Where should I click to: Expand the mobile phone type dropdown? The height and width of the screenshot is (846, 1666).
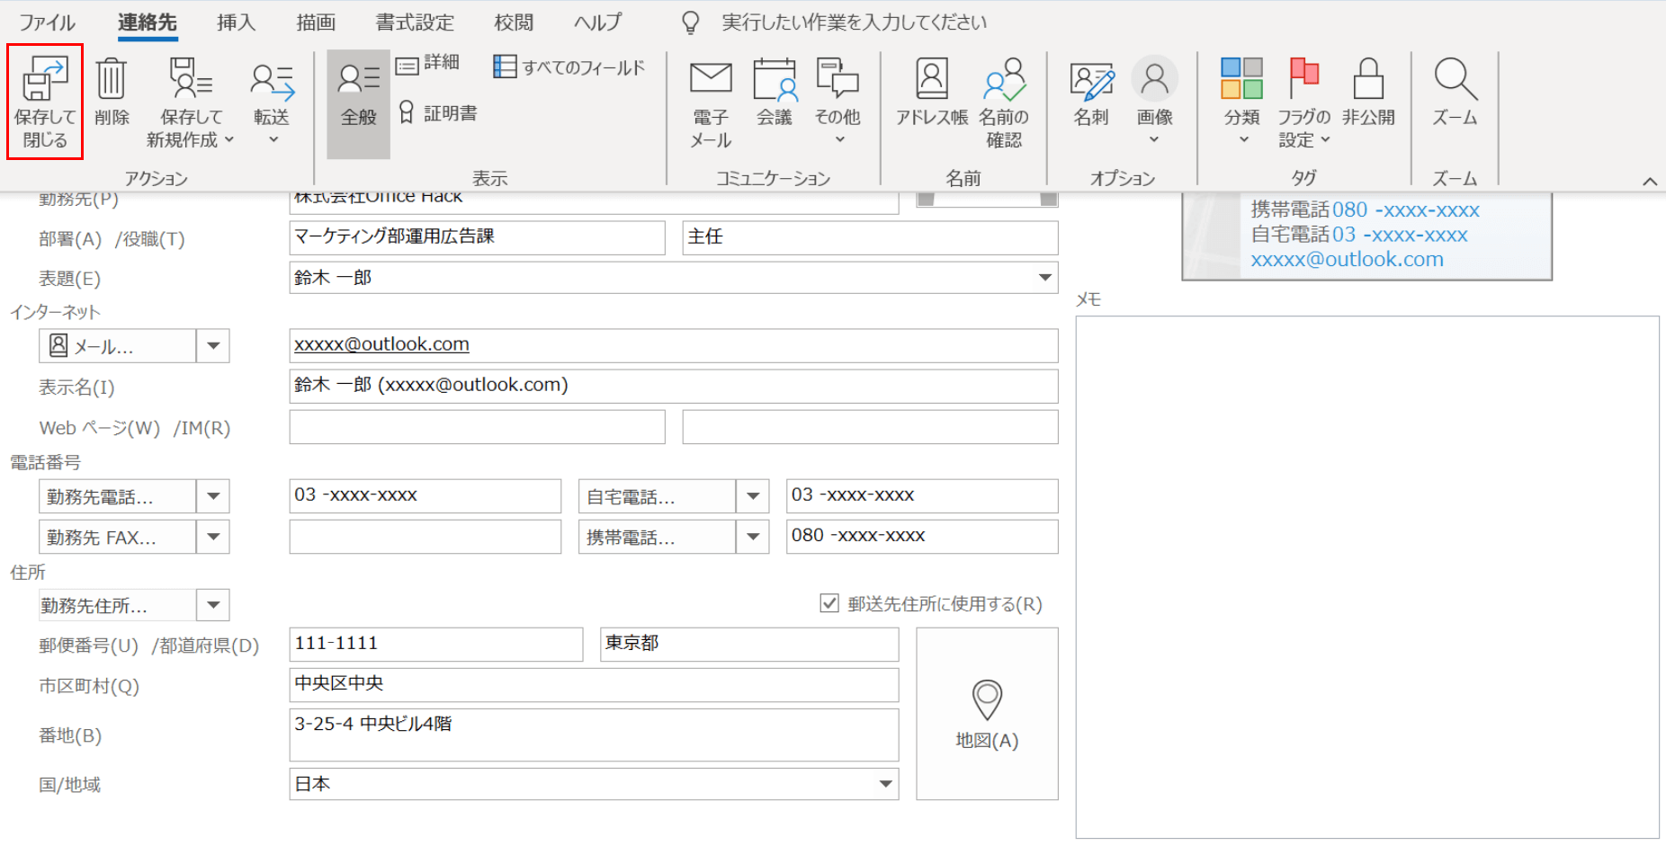752,537
